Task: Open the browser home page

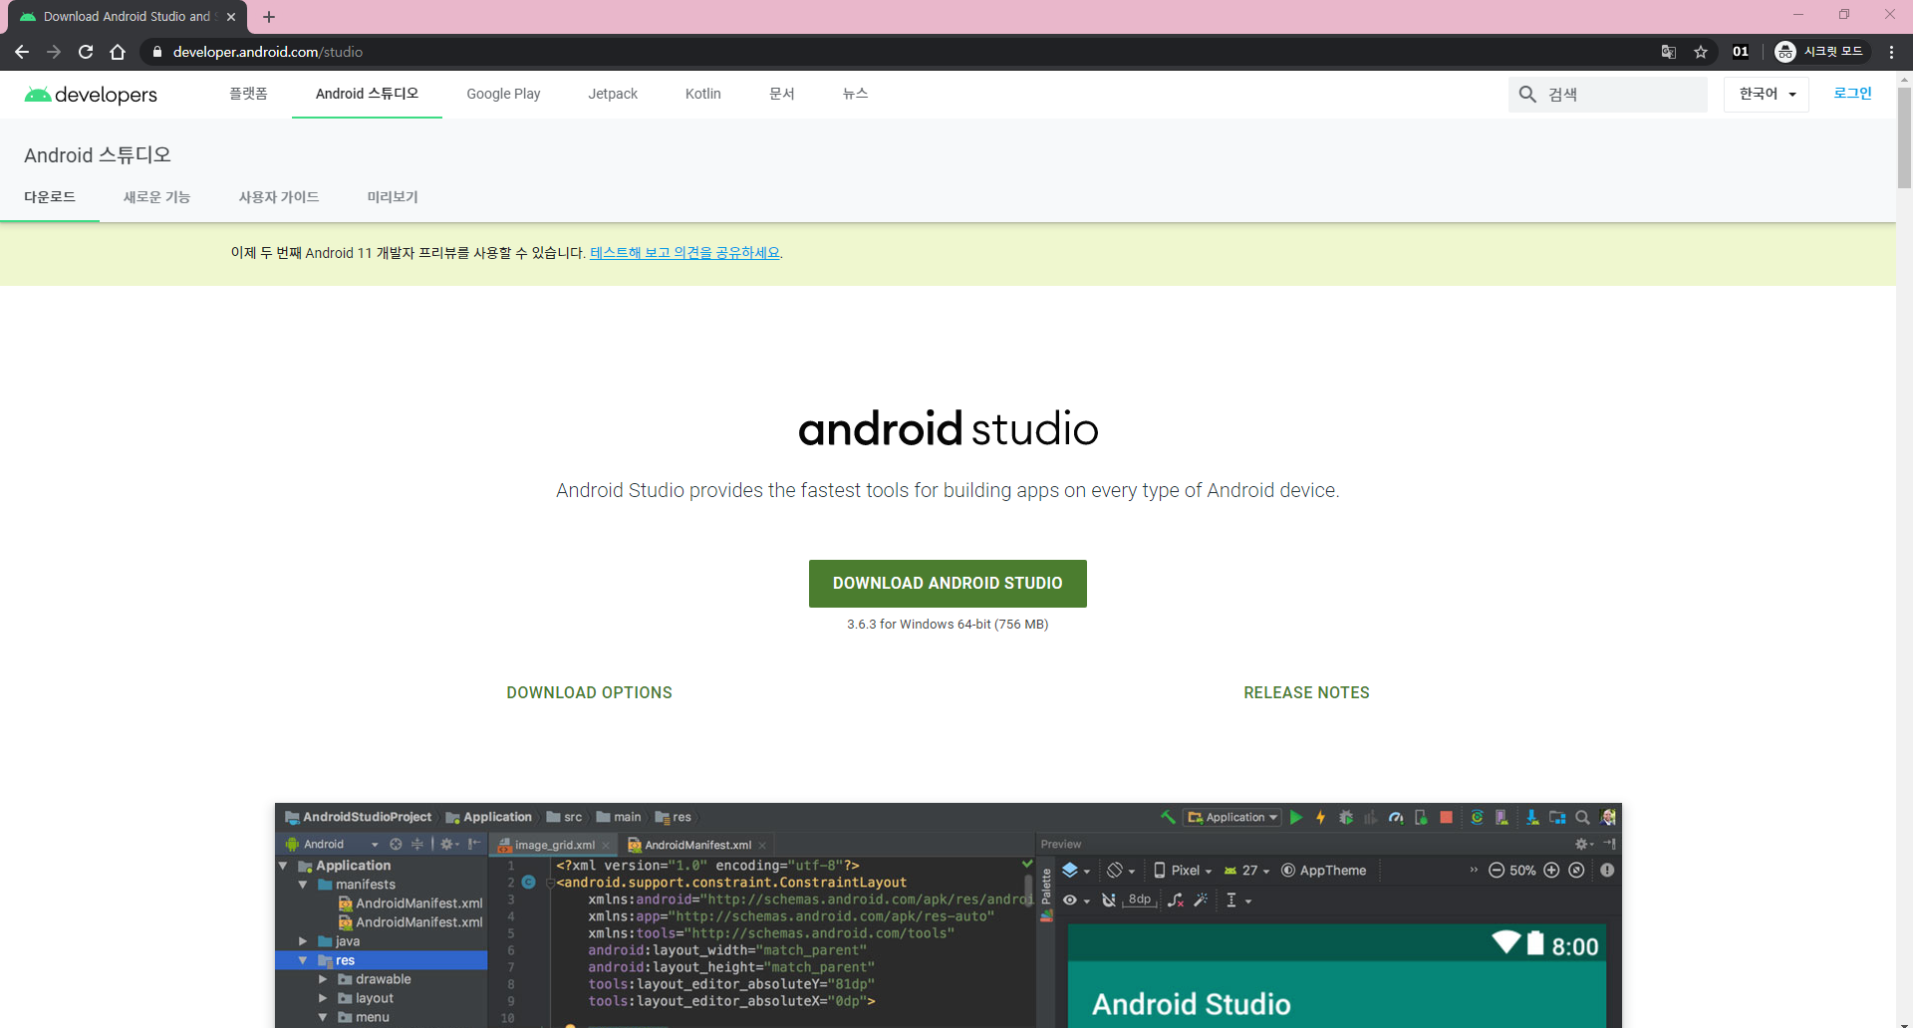Action: 118,52
